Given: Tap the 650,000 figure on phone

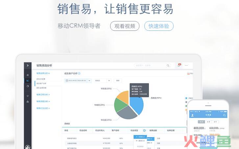Looking at the screenshot, I should [x=214, y=128].
